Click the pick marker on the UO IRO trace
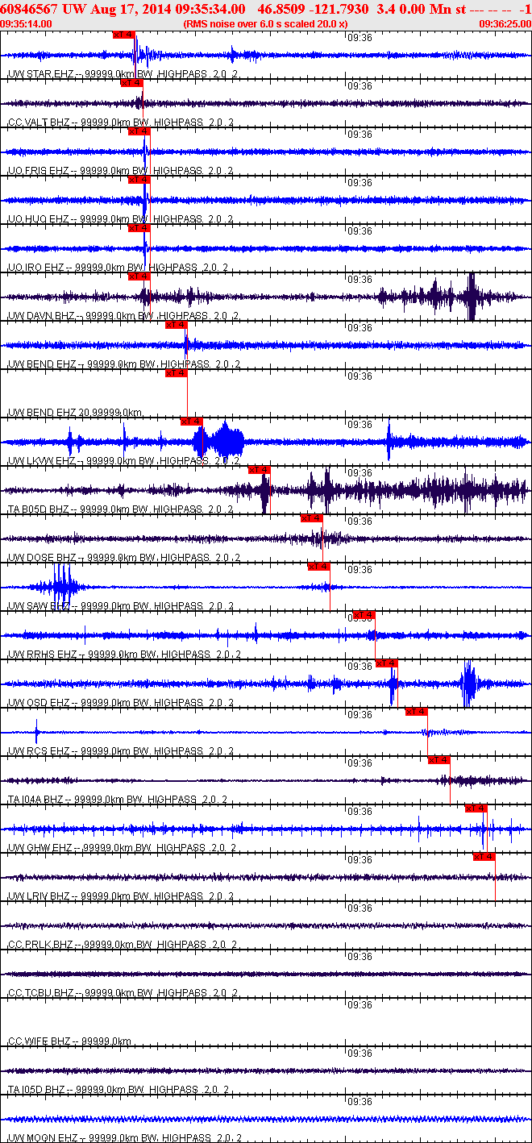532x1143 pixels. pos(139,228)
